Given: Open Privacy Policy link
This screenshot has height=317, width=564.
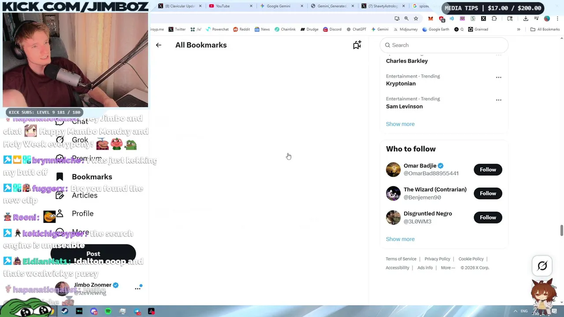Looking at the screenshot, I should pyautogui.click(x=437, y=259).
